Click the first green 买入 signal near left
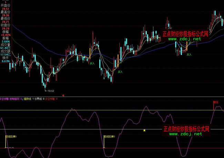Image resolution: width=224 pixels, height=158 pixels. pyautogui.click(x=92, y=63)
